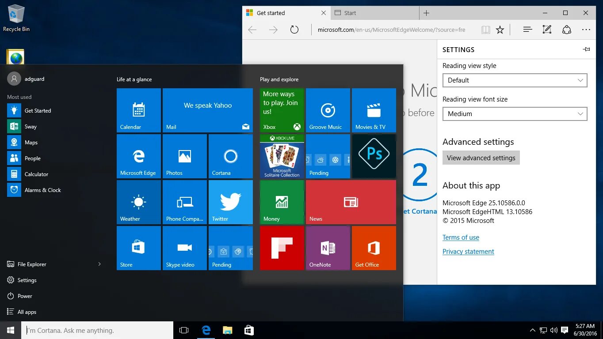Click the Cortana search box
This screenshot has width=603, height=339.
tap(97, 330)
